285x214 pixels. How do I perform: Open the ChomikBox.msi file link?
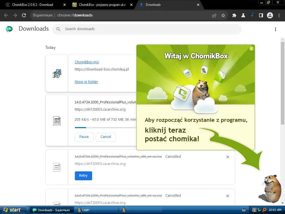coord(87,62)
